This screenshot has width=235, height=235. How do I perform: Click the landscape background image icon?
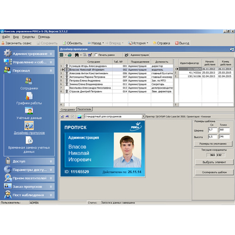(x=79, y=116)
